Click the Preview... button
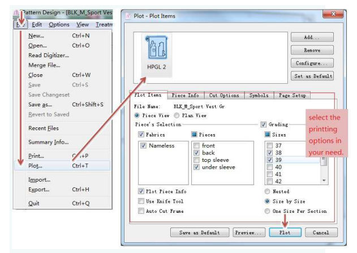Image resolution: width=357 pixels, height=253 pixels. coord(248,233)
